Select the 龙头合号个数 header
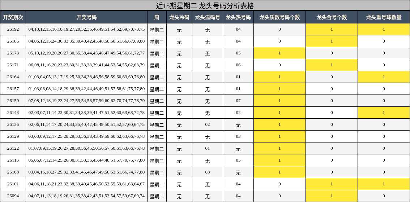The width and height of the screenshot is (410, 202). click(x=332, y=17)
